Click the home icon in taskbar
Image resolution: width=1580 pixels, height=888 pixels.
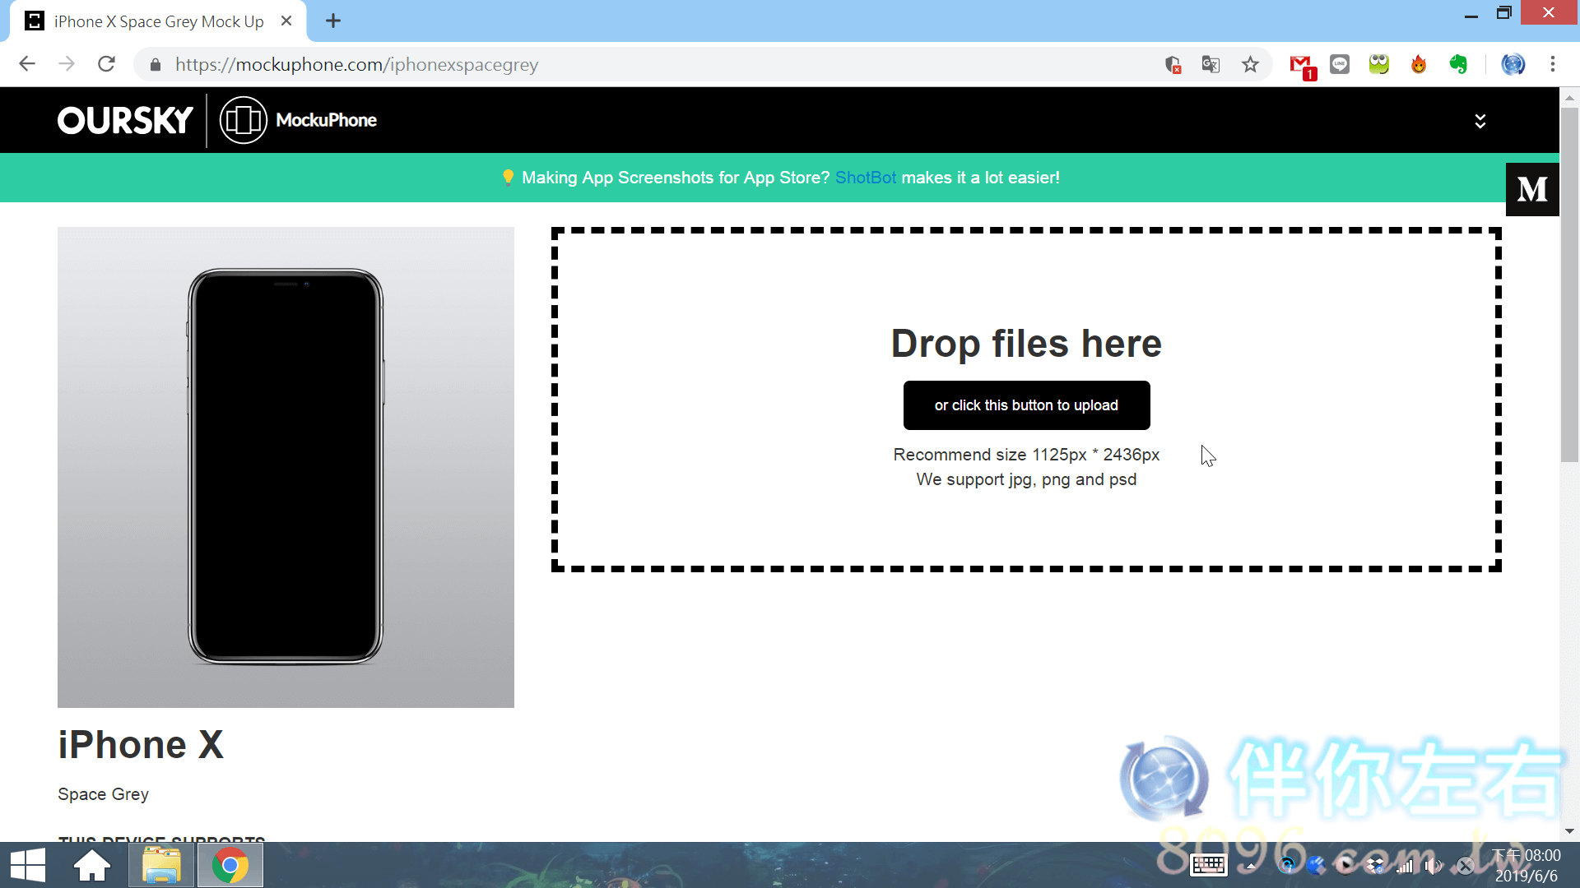(92, 866)
